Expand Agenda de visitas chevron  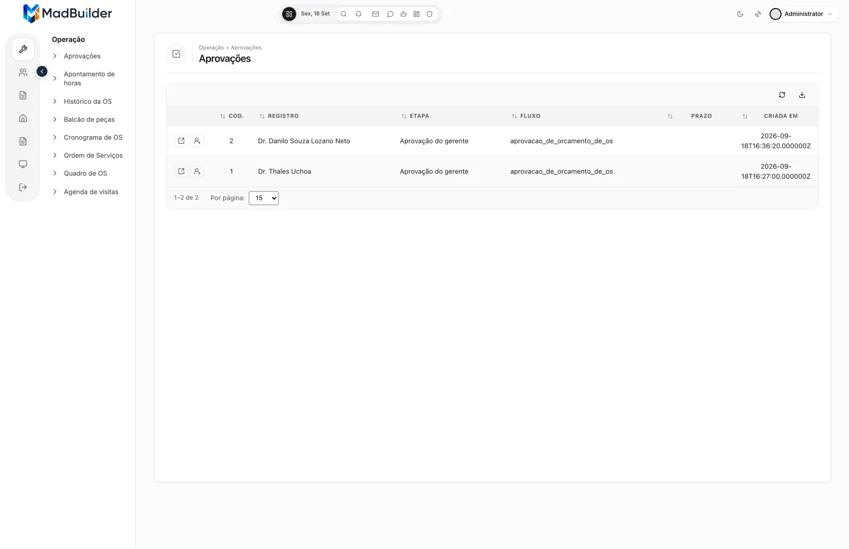click(55, 192)
